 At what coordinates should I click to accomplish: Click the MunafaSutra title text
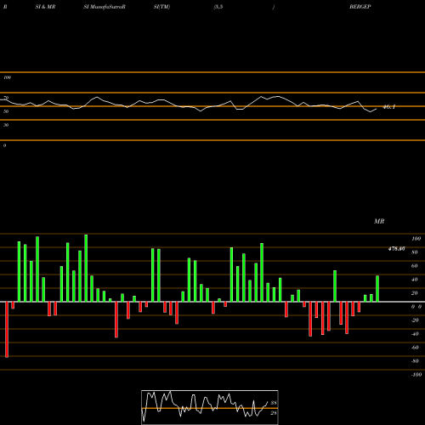click(108, 7)
